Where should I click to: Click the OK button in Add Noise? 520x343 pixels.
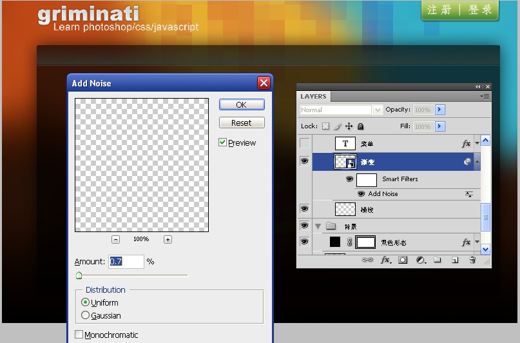241,104
